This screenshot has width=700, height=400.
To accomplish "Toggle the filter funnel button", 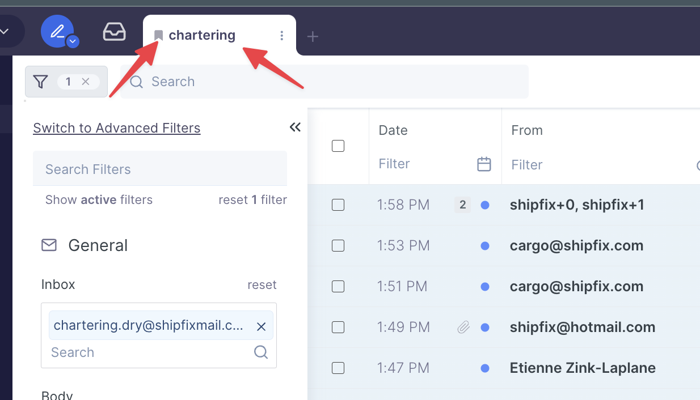I will [x=40, y=82].
